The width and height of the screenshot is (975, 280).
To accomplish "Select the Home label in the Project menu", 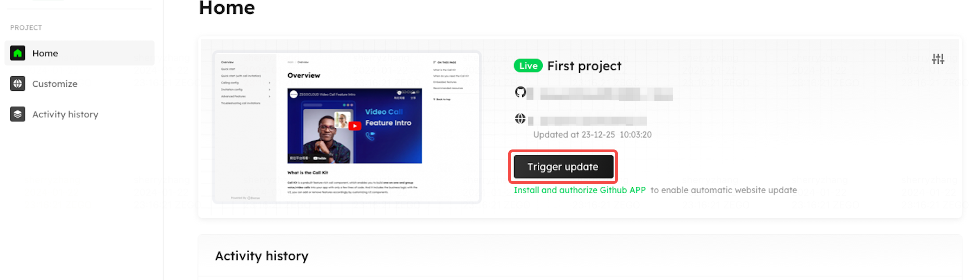I will pos(45,53).
